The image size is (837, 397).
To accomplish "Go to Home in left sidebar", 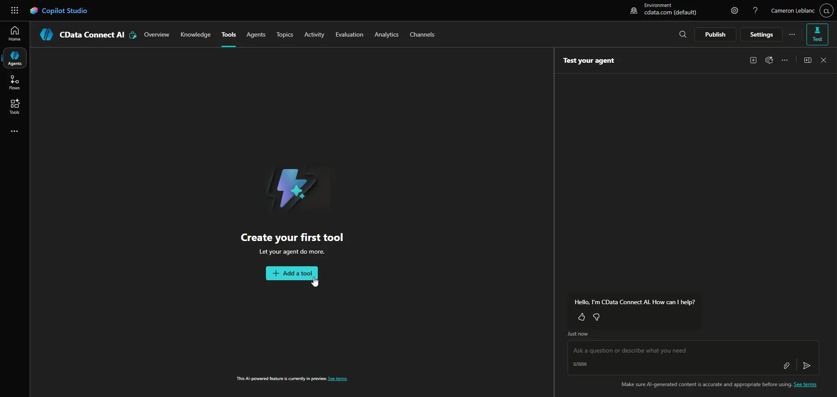I will [x=14, y=34].
